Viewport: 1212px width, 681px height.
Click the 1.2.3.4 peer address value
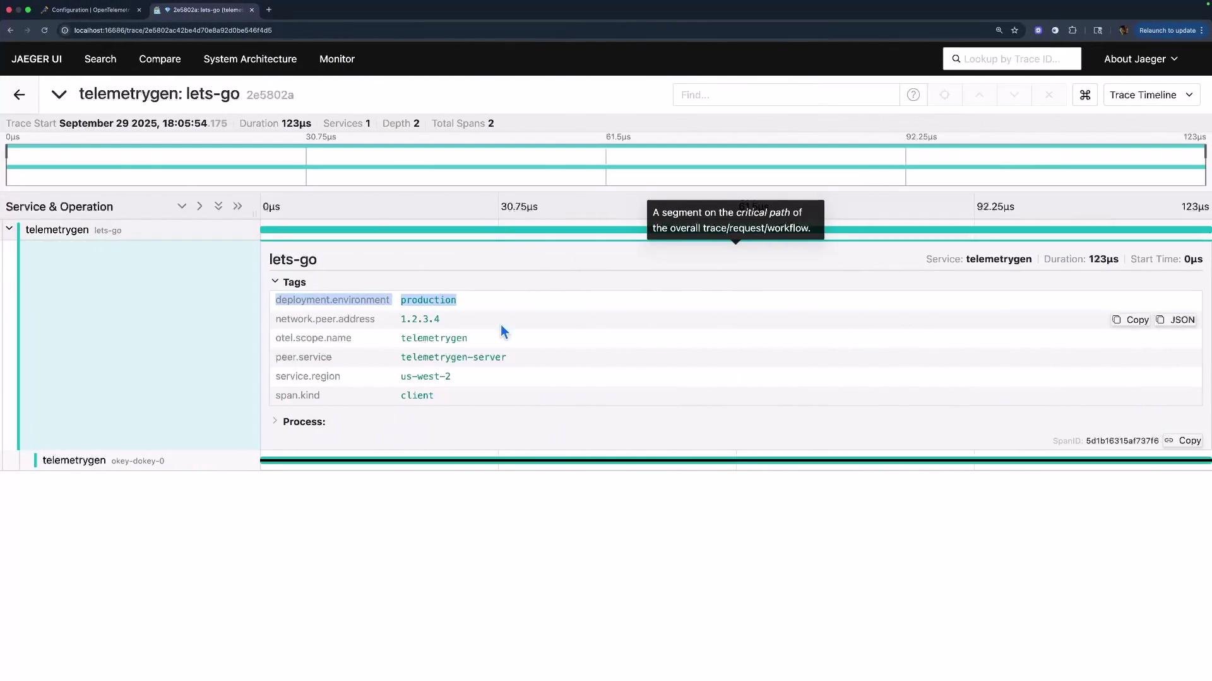[x=420, y=319]
